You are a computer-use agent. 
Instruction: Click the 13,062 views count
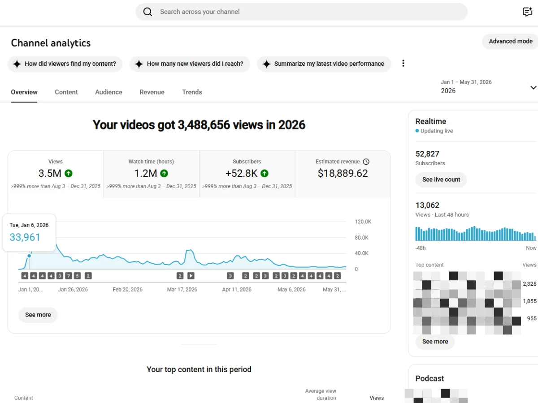coord(427,206)
